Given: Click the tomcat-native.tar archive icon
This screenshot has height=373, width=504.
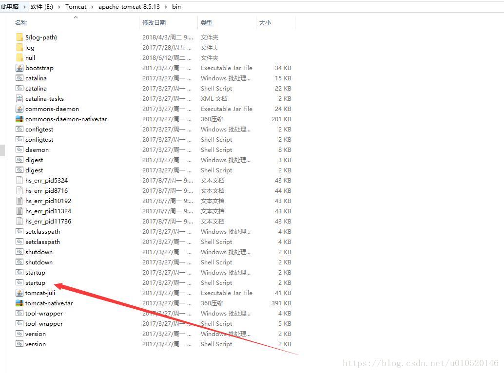Looking at the screenshot, I should click(19, 303).
